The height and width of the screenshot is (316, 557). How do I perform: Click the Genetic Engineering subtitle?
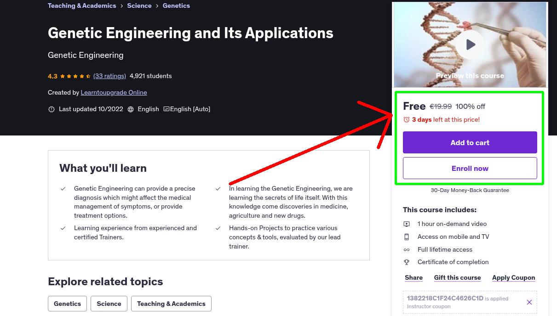point(86,55)
